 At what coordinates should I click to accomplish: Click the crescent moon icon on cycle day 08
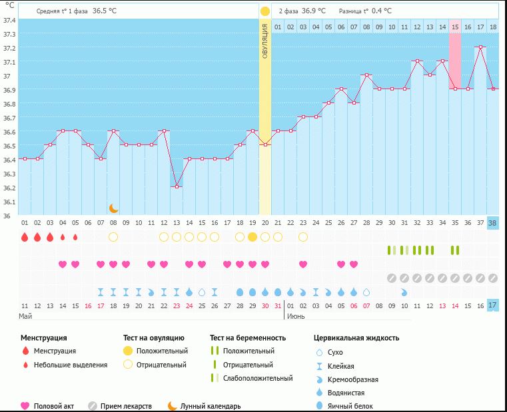tap(113, 208)
